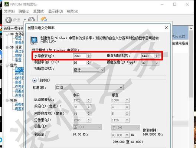Adjust vertical 总像素 spinner arrows
The image size is (196, 148).
pos(127,120)
